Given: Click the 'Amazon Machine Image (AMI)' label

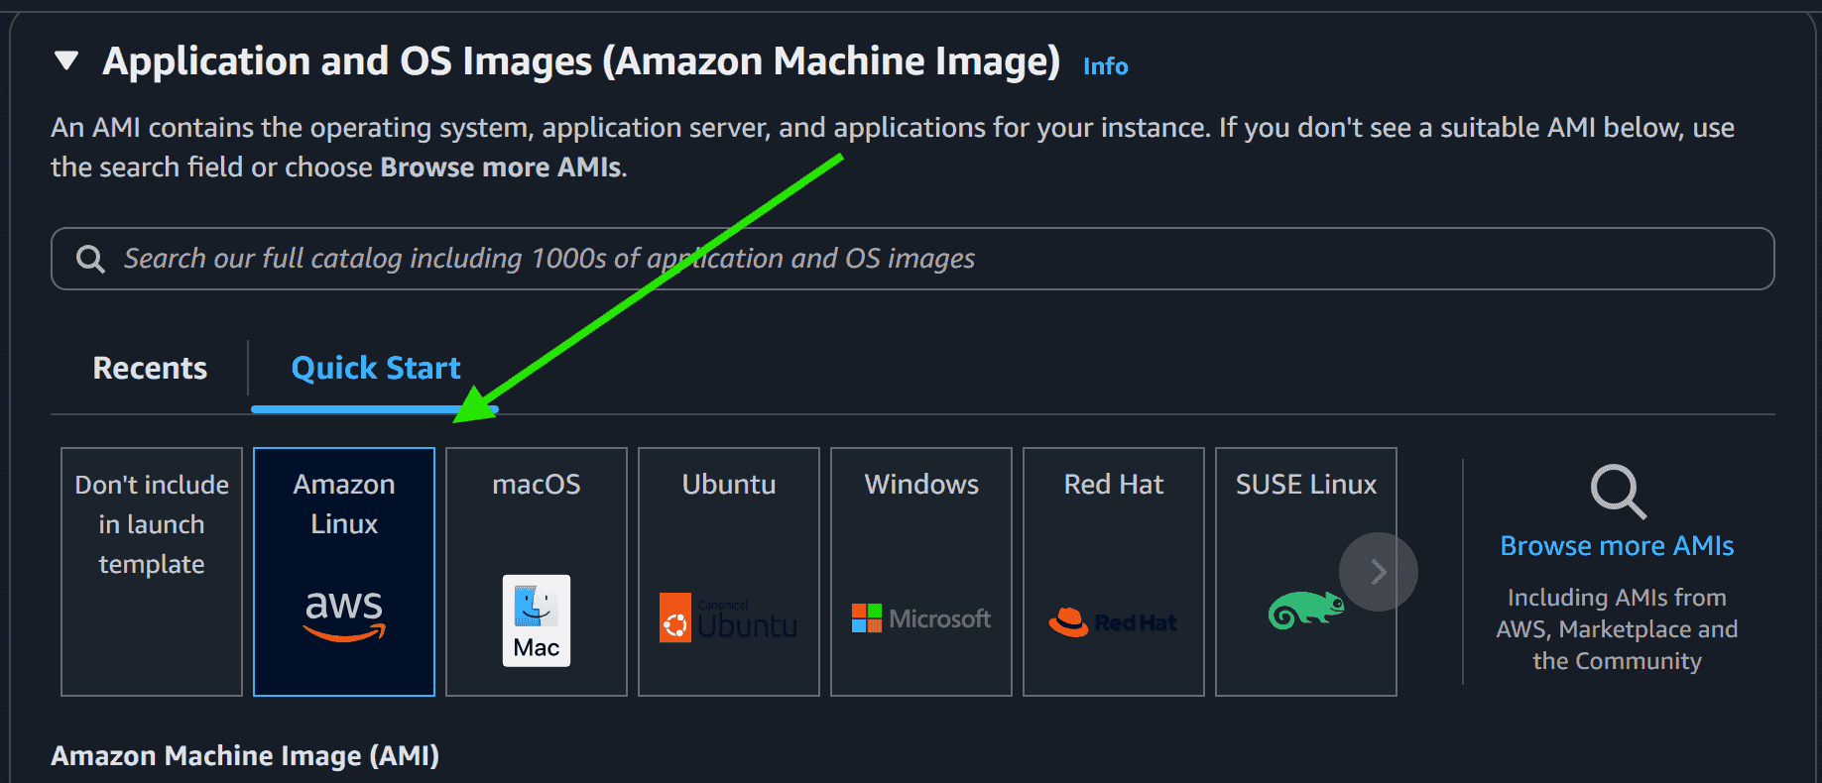Looking at the screenshot, I should tap(245, 755).
